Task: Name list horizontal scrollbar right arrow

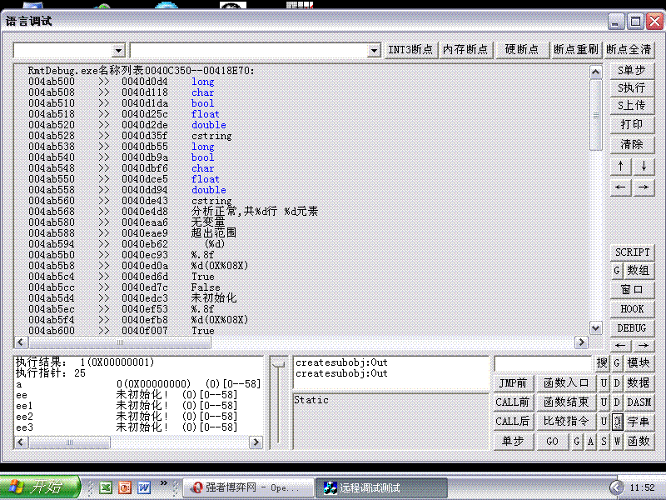Action: (x=581, y=342)
